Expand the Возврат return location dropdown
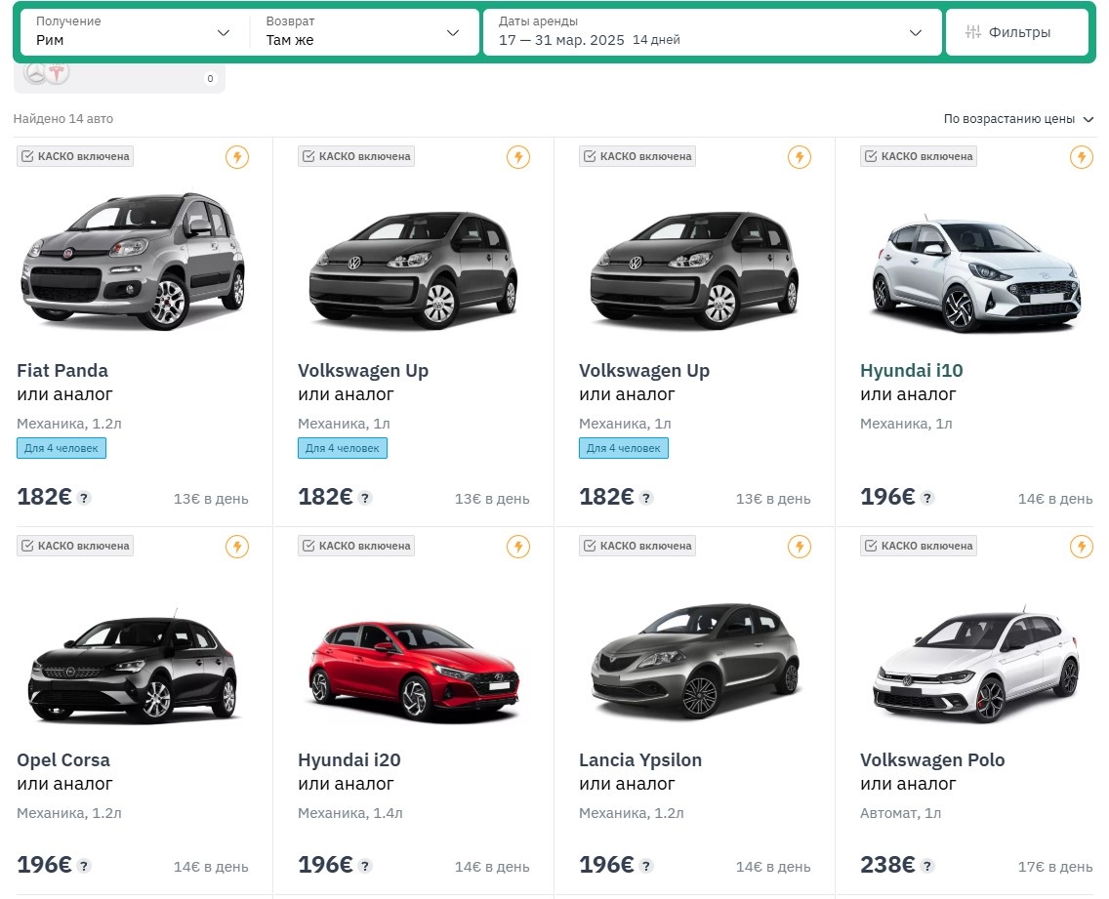 click(x=362, y=32)
